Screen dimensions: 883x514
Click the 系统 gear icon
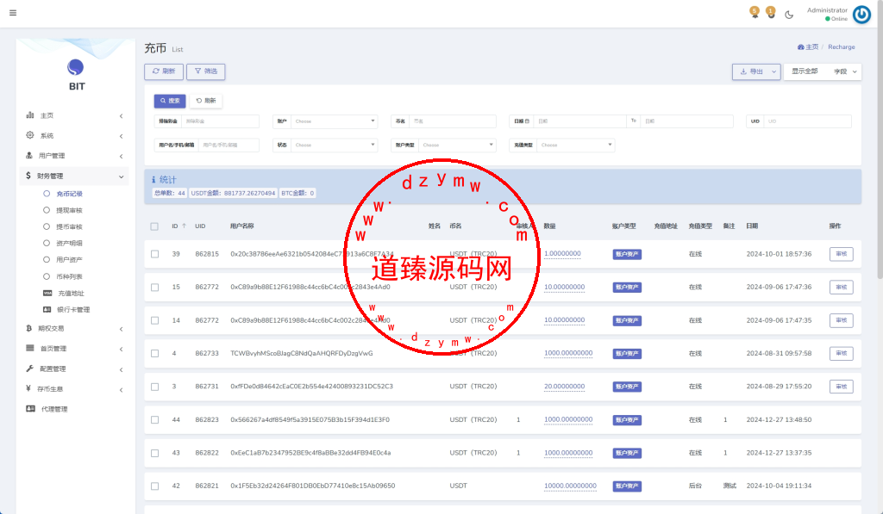click(30, 135)
